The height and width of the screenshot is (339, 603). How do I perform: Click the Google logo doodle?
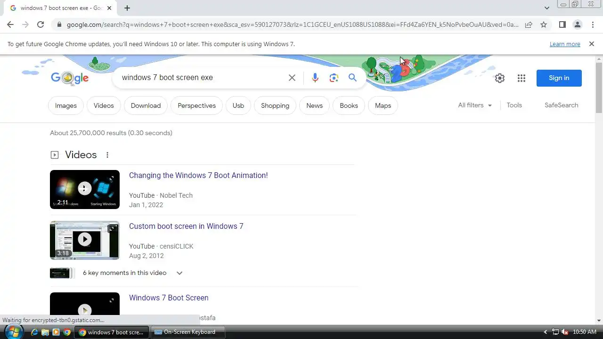point(70,78)
